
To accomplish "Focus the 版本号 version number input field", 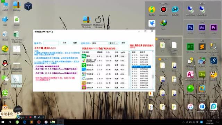I will coord(51,43).
